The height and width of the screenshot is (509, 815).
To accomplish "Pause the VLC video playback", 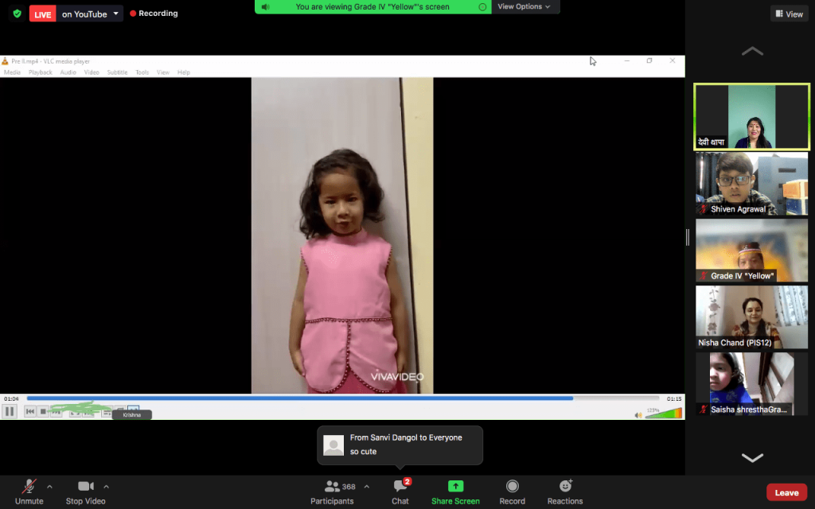I will point(10,411).
